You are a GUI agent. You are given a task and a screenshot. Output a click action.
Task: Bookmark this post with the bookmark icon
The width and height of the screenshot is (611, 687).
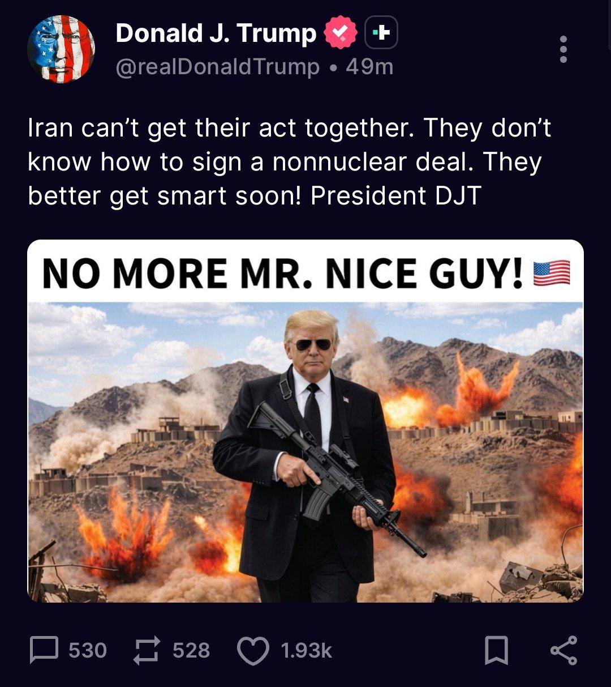tap(497, 650)
